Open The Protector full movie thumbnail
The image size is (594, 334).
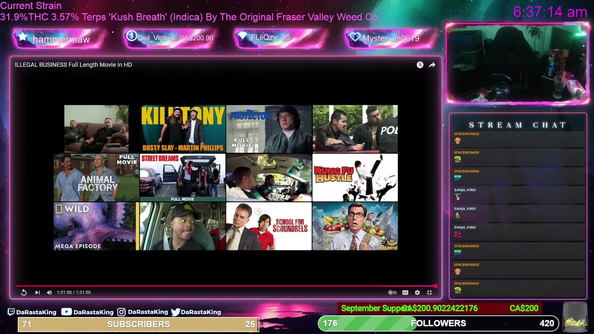269,128
